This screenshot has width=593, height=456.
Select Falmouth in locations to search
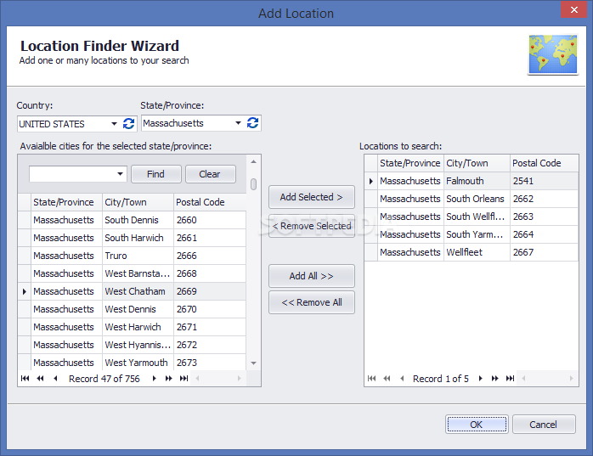pos(472,181)
